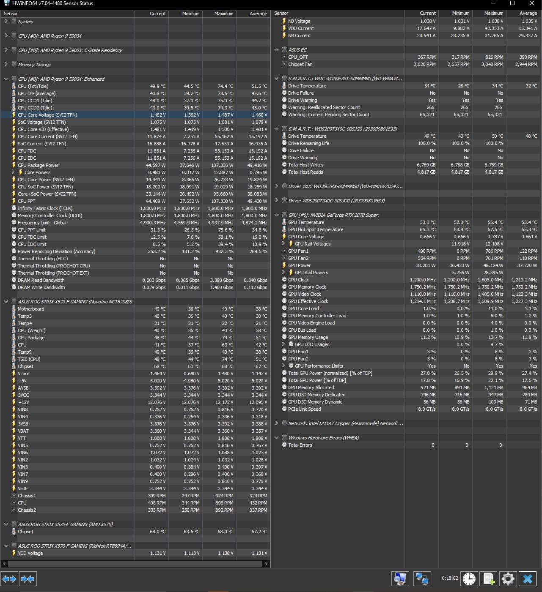The height and width of the screenshot is (592, 542).
Task: Click thermometer icon beside CPU (Tctl/Tdie)
Action: pyautogui.click(x=14, y=86)
